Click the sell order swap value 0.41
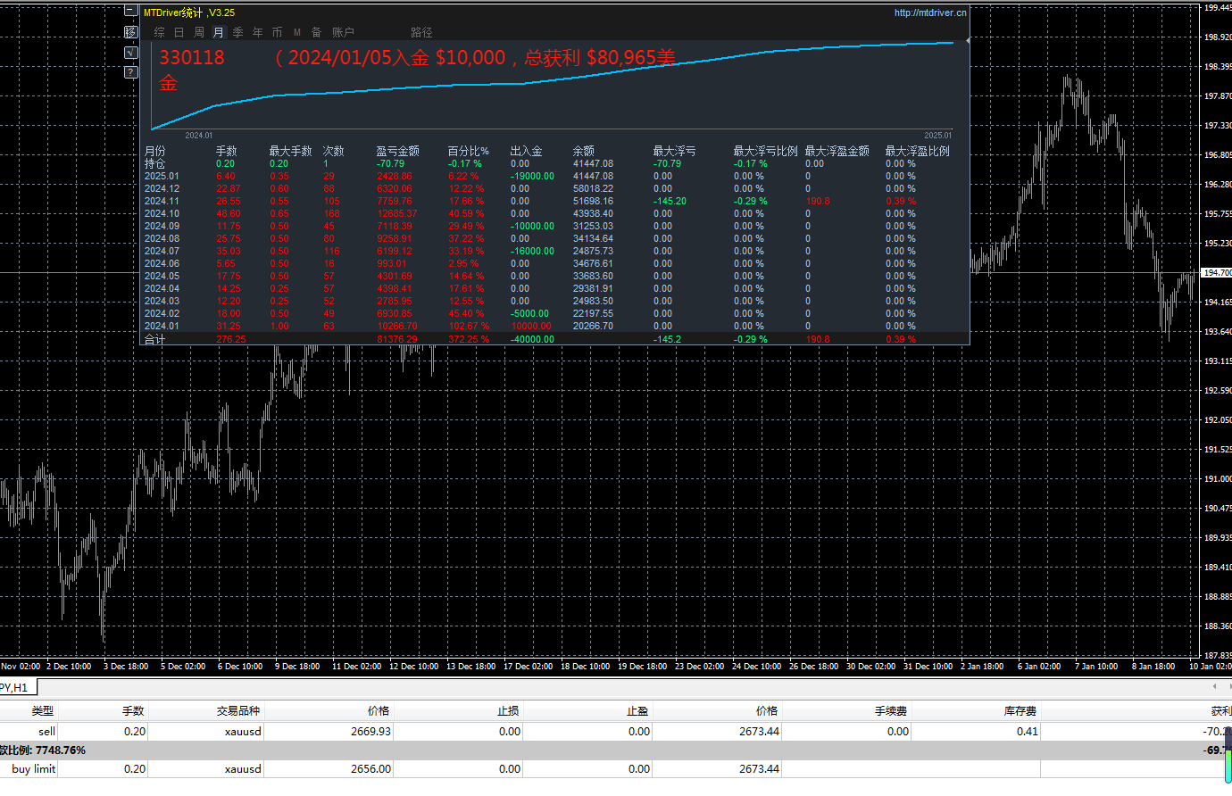The image size is (1232, 796). click(1028, 731)
